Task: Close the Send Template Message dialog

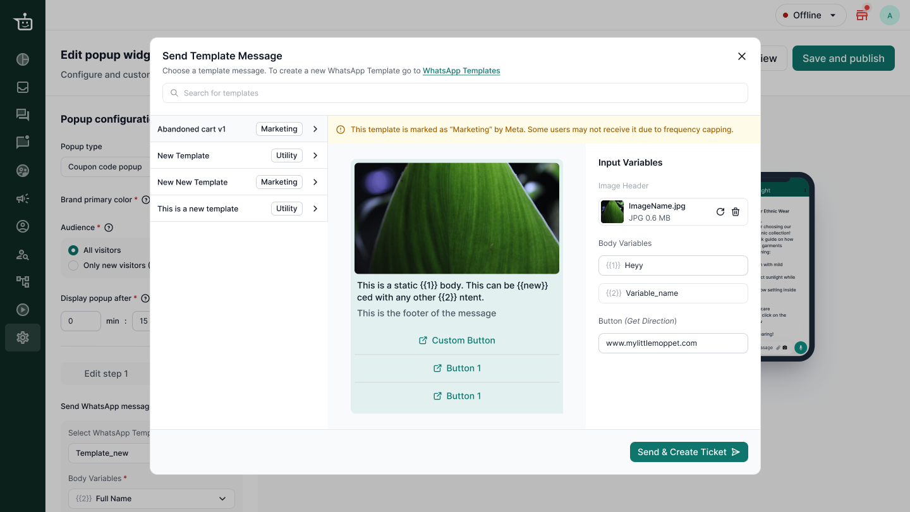Action: pos(742,56)
